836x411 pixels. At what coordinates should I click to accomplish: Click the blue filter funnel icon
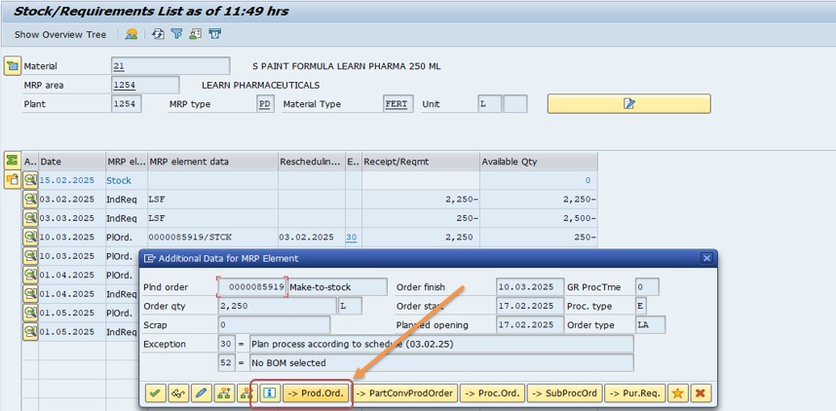click(x=176, y=34)
